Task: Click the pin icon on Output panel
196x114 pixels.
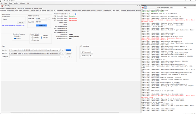Action: (195, 5)
